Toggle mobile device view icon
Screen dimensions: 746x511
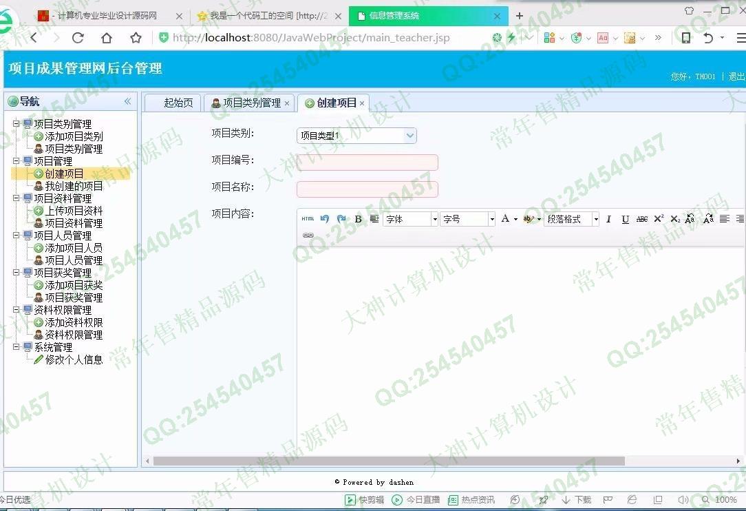click(685, 38)
